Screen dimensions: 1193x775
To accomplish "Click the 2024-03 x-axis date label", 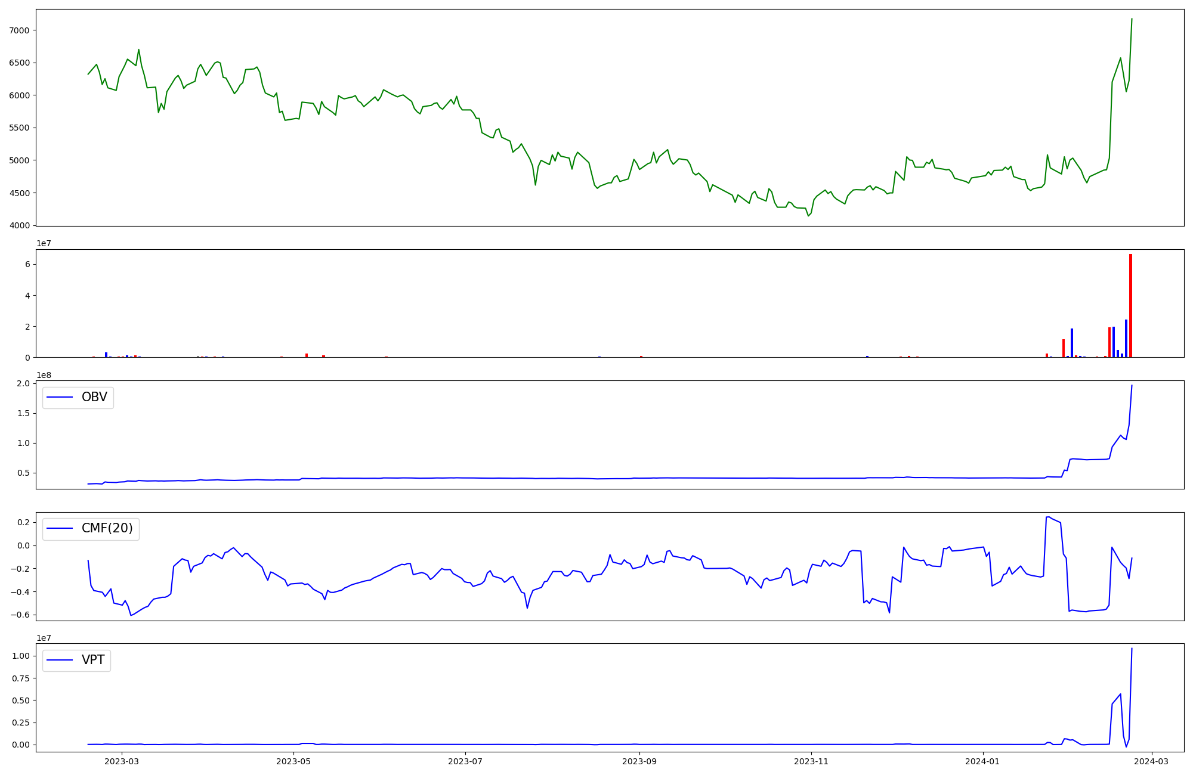I will pos(1151,761).
